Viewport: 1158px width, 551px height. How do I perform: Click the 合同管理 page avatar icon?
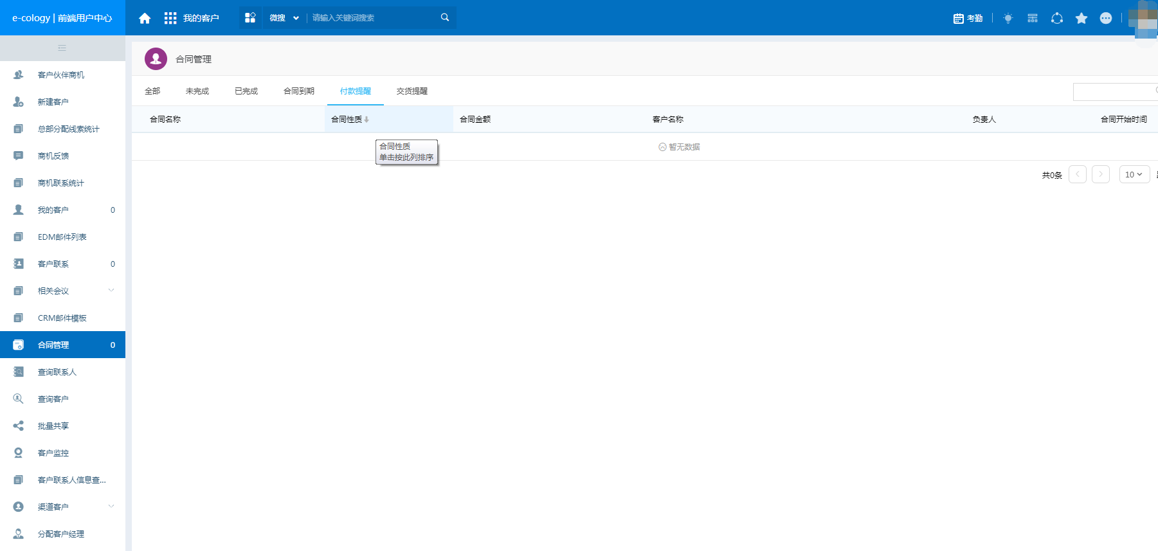(x=156, y=59)
